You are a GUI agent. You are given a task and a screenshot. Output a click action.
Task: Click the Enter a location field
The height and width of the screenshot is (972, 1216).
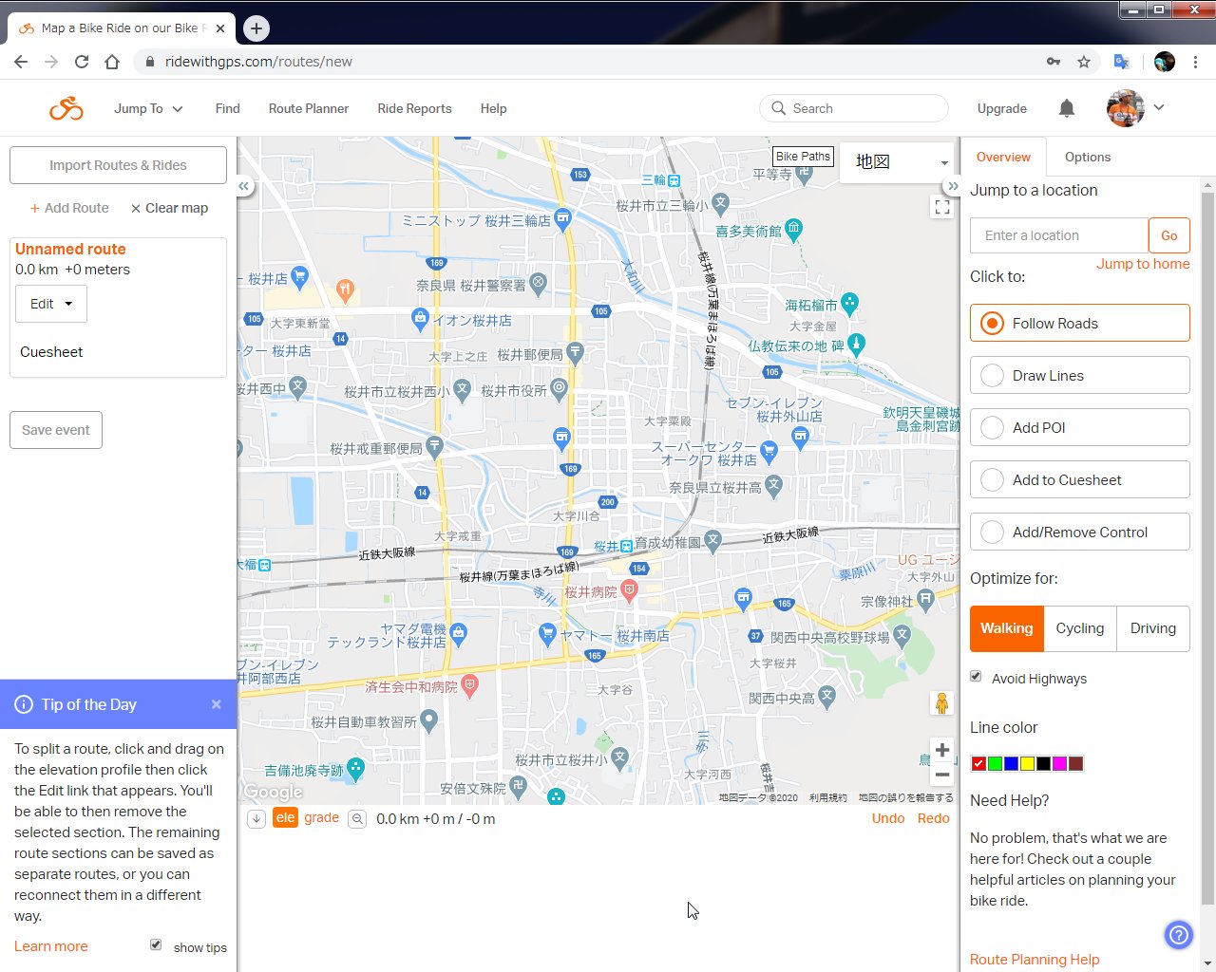pyautogui.click(x=1059, y=235)
